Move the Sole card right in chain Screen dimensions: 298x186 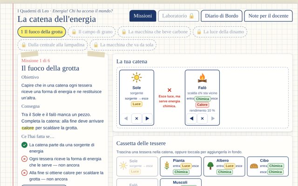point(147,119)
